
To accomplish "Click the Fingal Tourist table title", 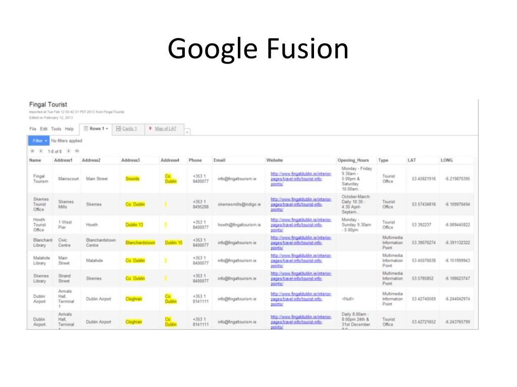I will pos(48,104).
